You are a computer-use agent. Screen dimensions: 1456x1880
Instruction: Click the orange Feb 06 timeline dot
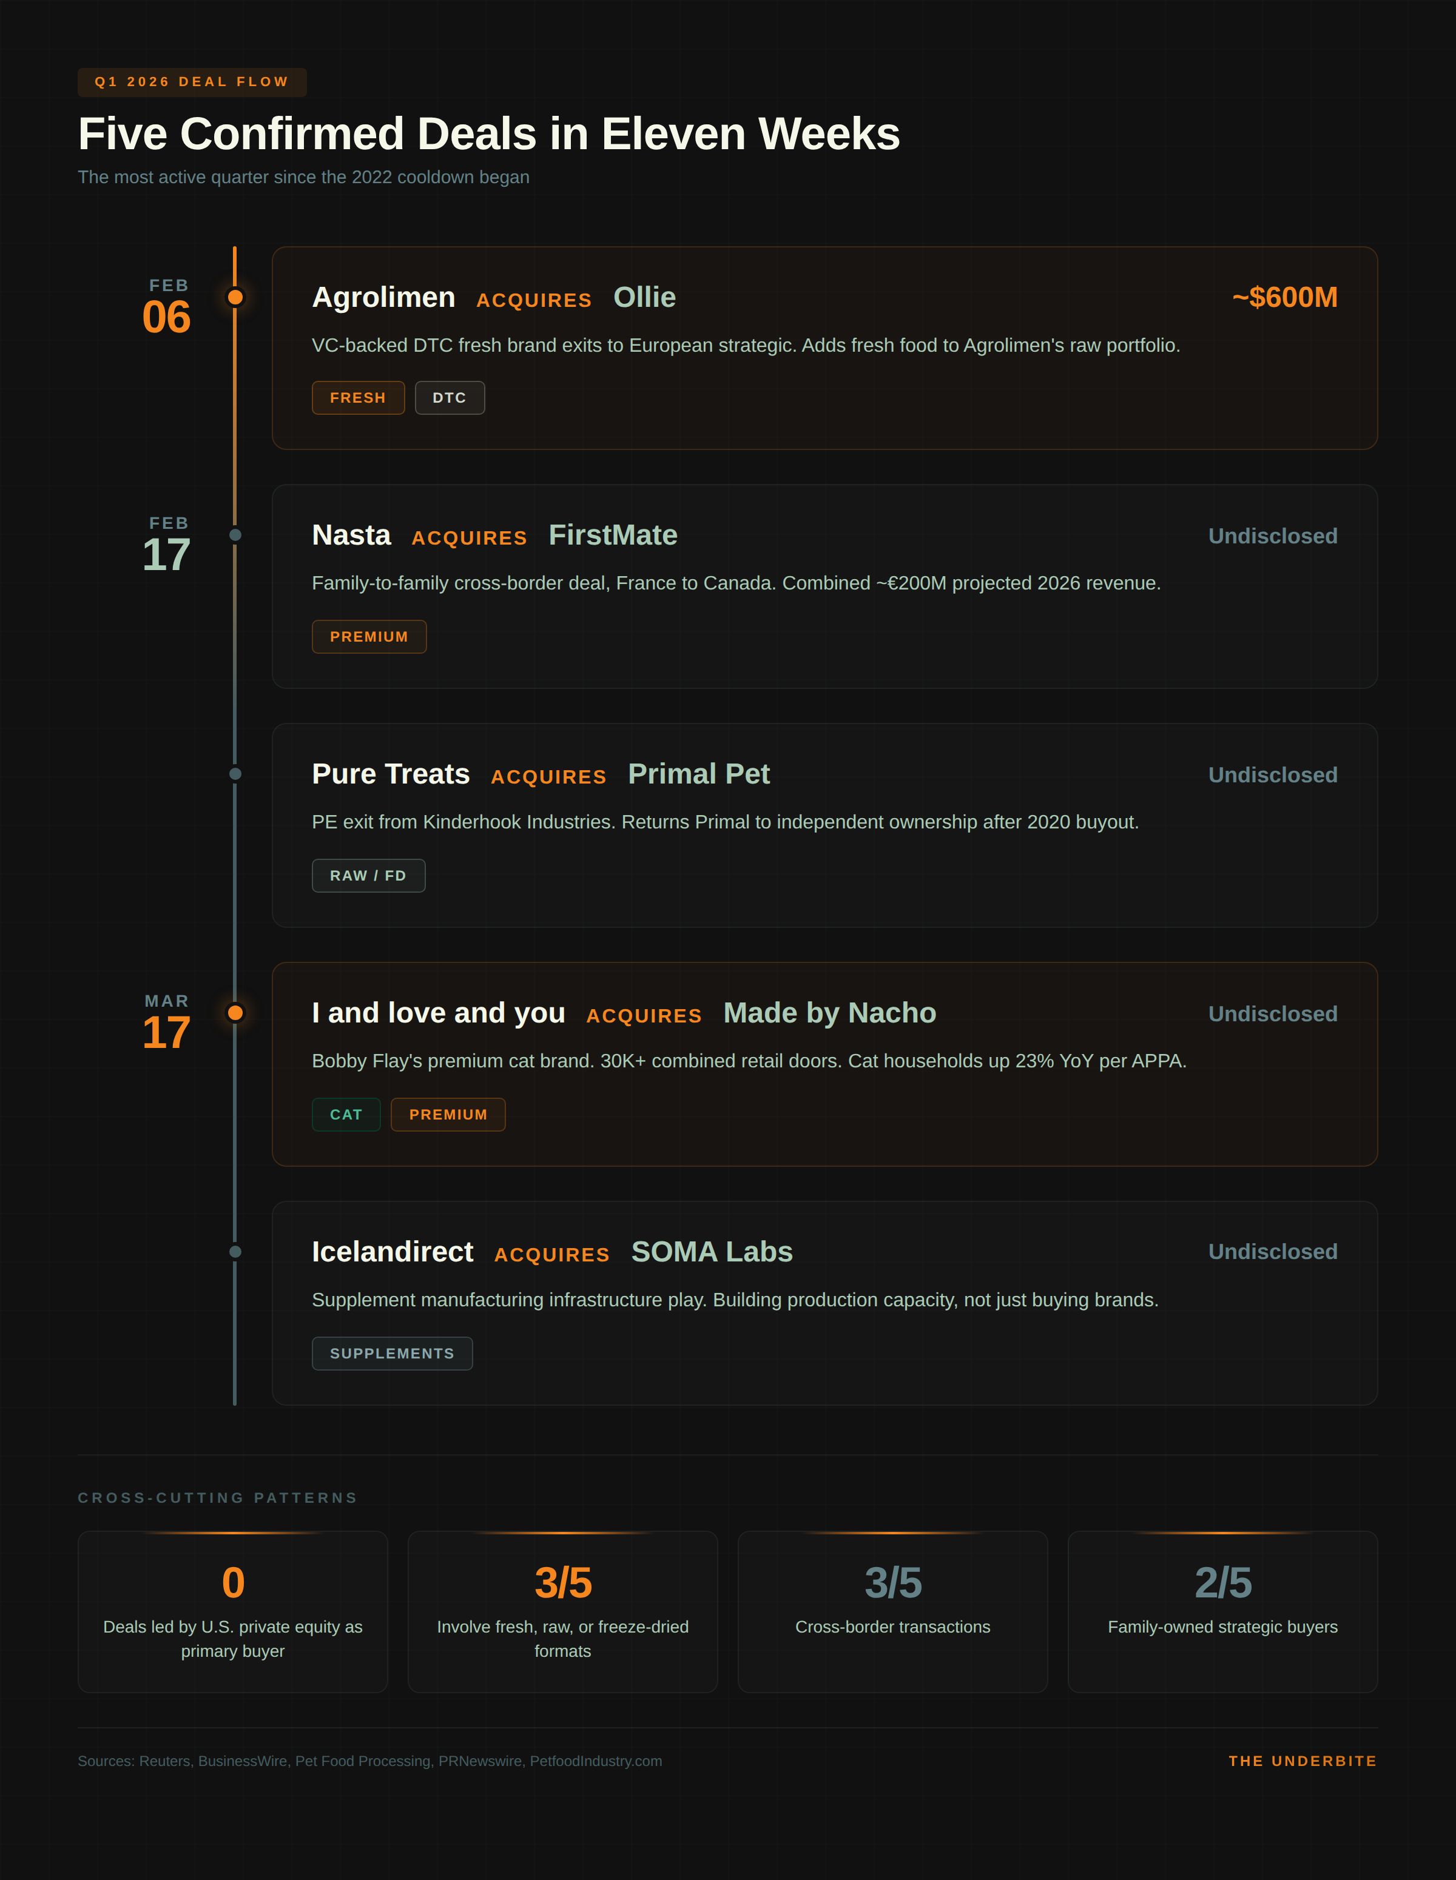235,297
